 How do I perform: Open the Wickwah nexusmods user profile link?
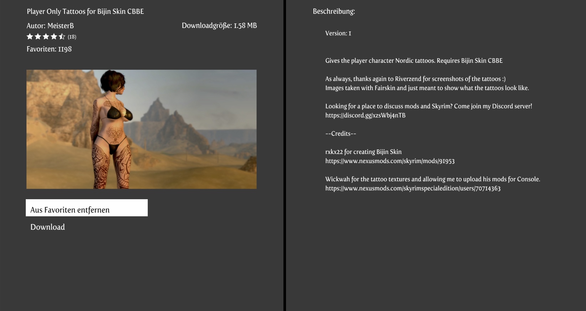coord(413,188)
